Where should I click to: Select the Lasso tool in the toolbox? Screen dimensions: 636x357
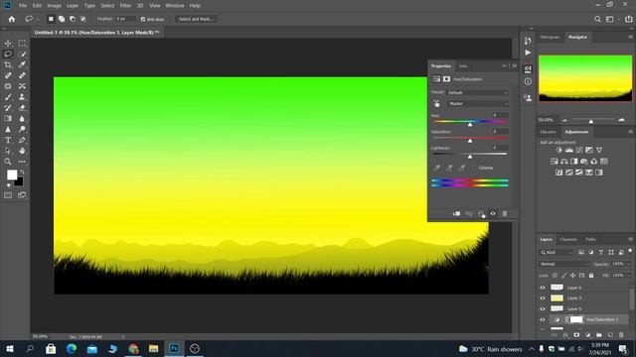(8, 54)
